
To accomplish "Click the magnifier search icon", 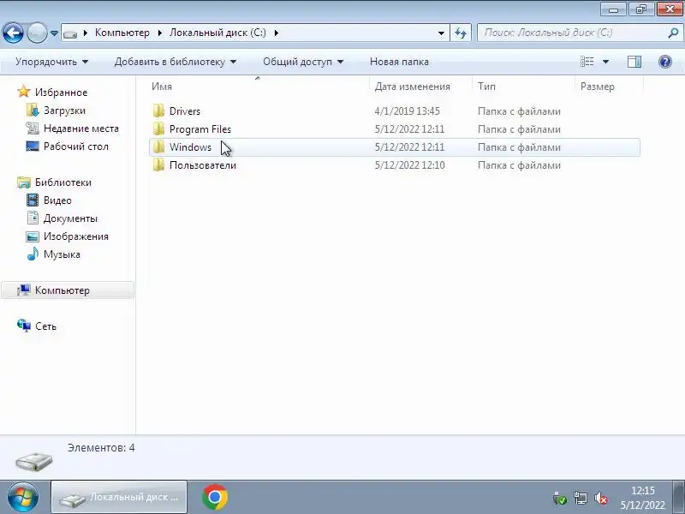I will 673,33.
